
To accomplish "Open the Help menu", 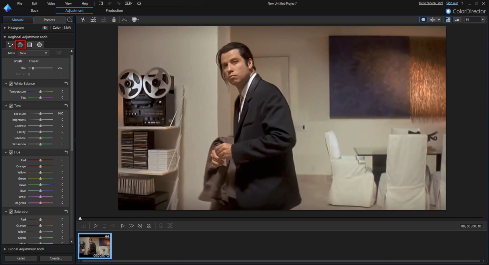I will tap(85, 3).
